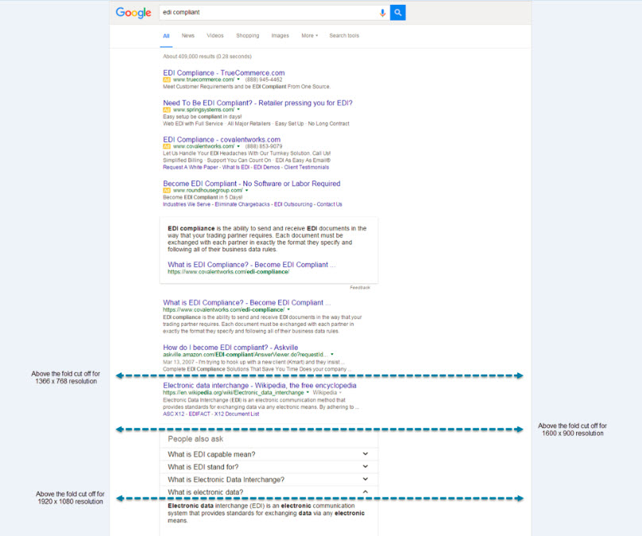The height and width of the screenshot is (536, 642).
Task: Click 'EDI Outsourcing' sitelink
Action: 293,204
